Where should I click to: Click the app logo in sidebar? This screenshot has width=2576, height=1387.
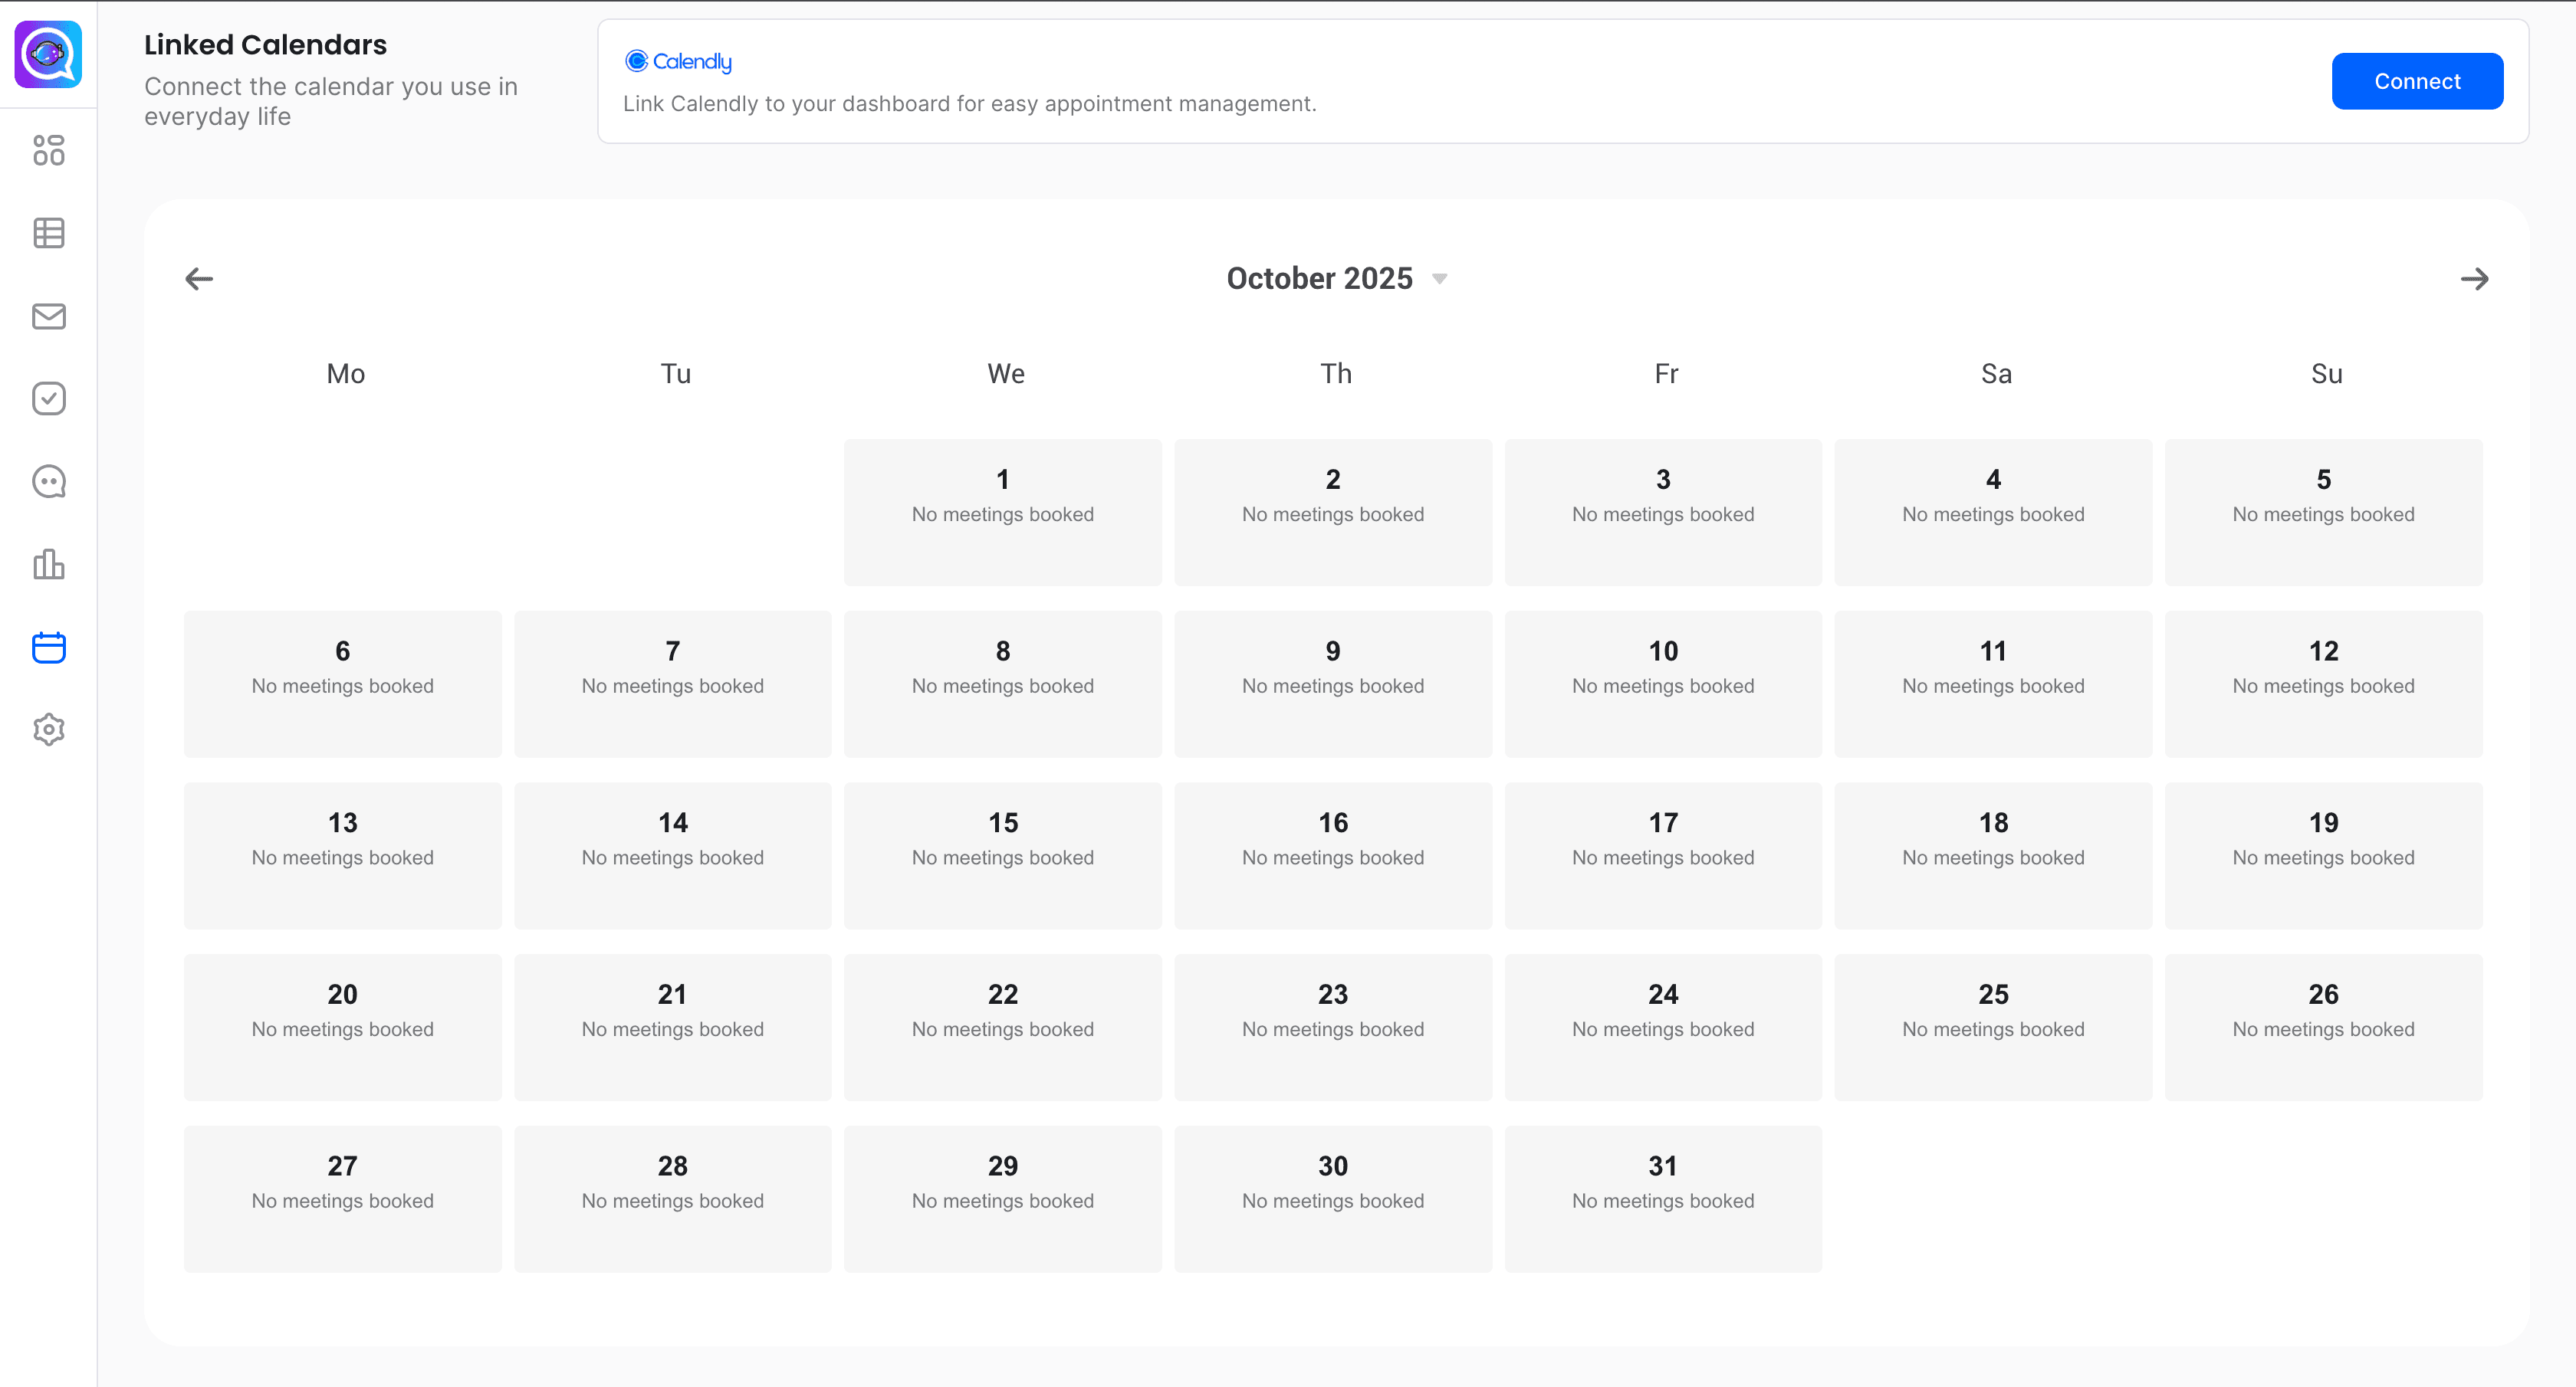coord(48,54)
